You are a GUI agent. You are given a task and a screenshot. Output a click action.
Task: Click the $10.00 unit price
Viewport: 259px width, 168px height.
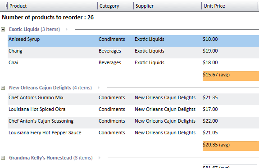pyautogui.click(x=210, y=39)
